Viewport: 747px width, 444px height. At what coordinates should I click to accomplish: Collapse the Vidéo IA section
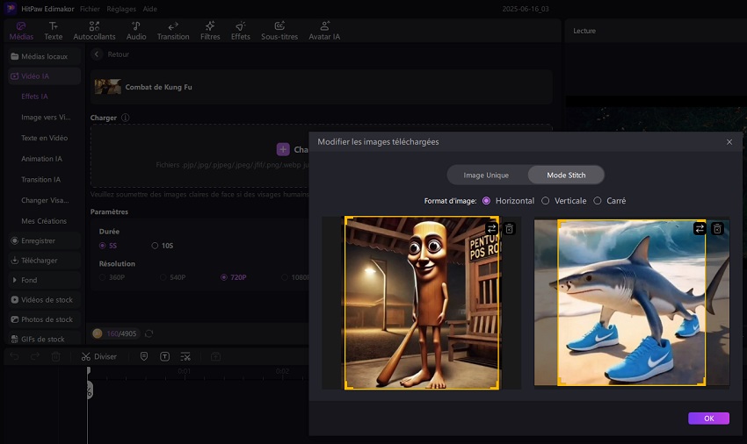[35, 76]
